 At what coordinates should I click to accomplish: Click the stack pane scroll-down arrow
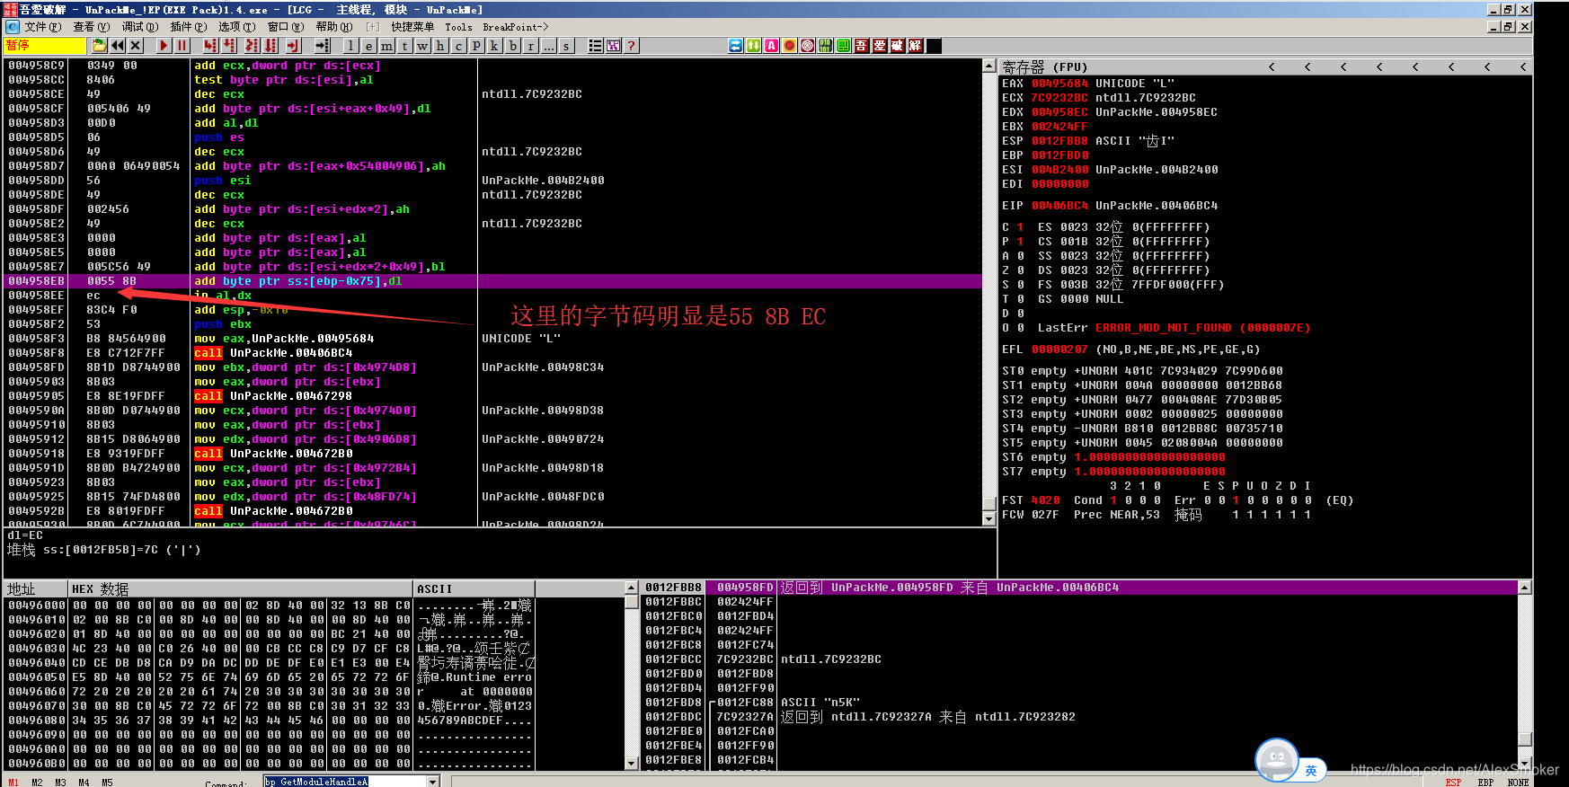point(1525,763)
